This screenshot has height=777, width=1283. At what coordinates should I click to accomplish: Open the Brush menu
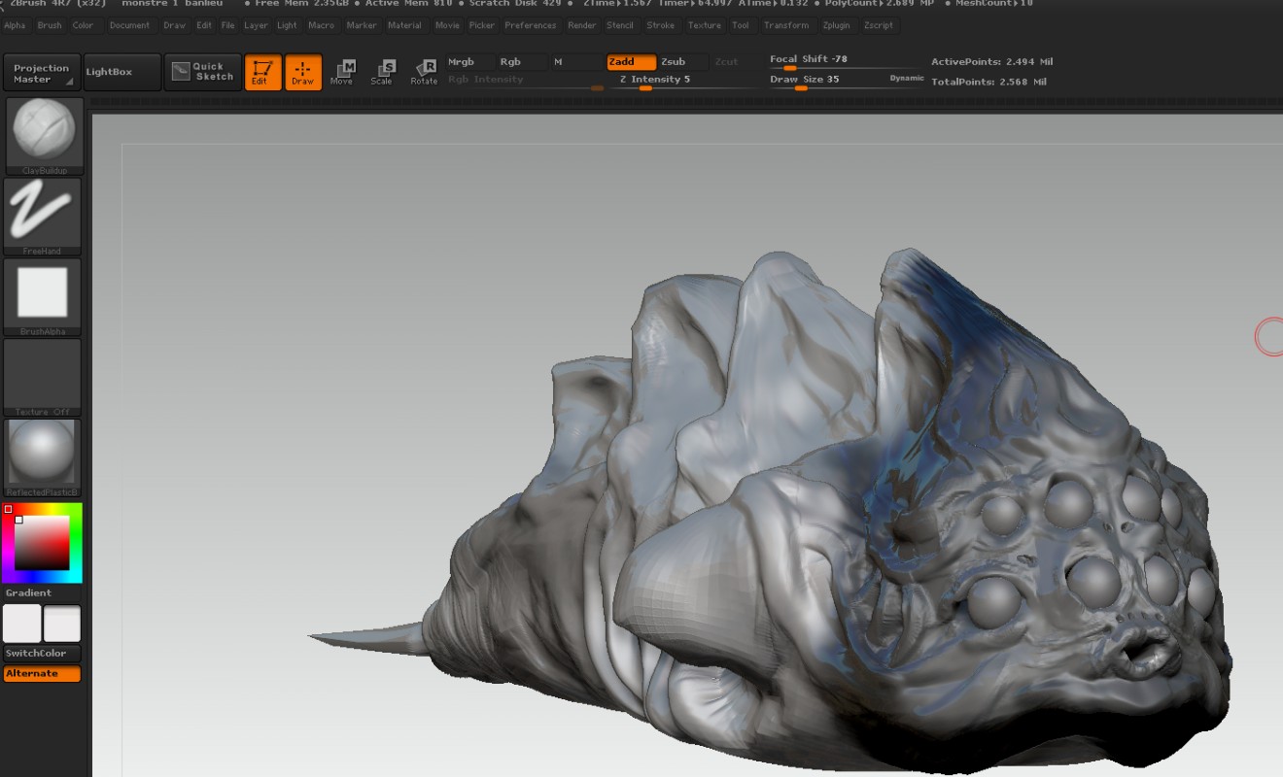[50, 25]
